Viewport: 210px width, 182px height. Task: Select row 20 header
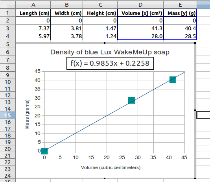tap(7, 149)
